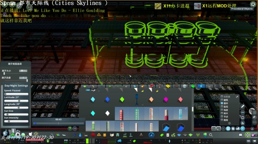
Task: Click the light blue square icon in the lower tool strip
Action: coord(228,129)
